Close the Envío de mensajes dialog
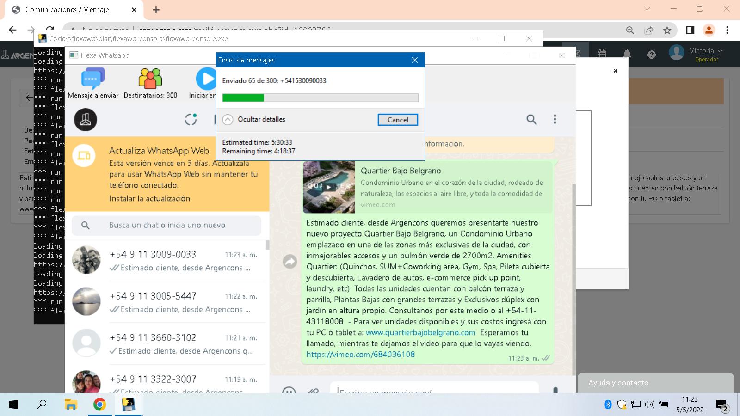Viewport: 740px width, 416px height. click(x=415, y=60)
